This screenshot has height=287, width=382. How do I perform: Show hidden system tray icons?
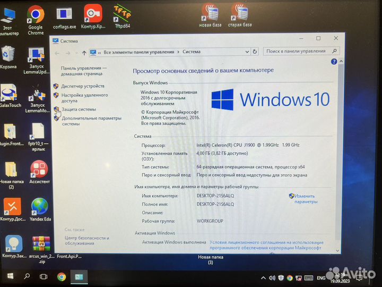[264, 277]
